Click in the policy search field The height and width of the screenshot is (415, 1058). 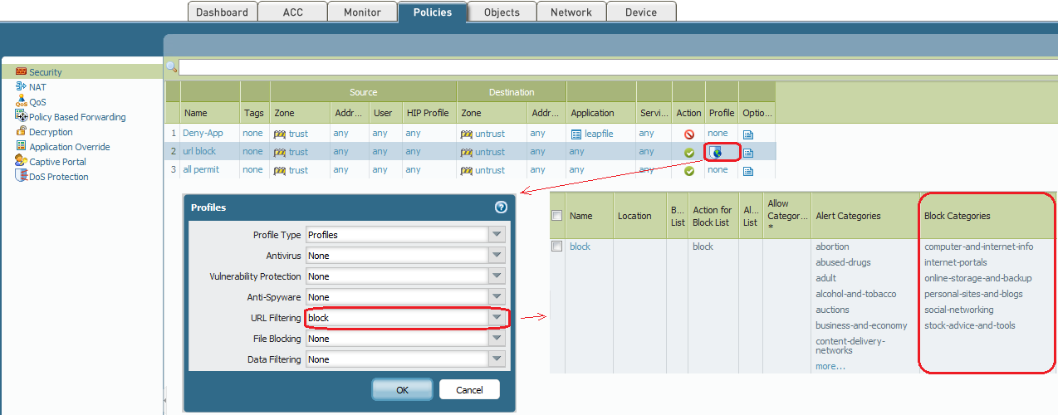pos(618,67)
